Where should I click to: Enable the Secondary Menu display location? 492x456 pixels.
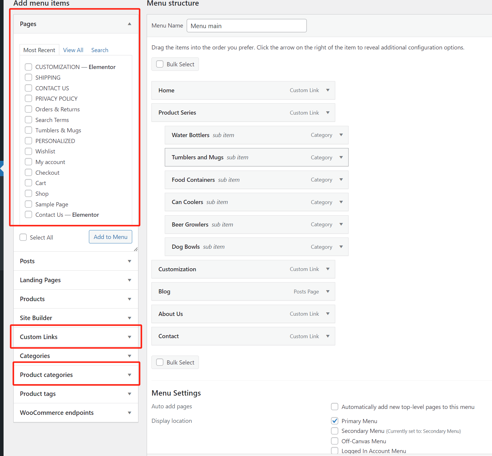pos(334,431)
